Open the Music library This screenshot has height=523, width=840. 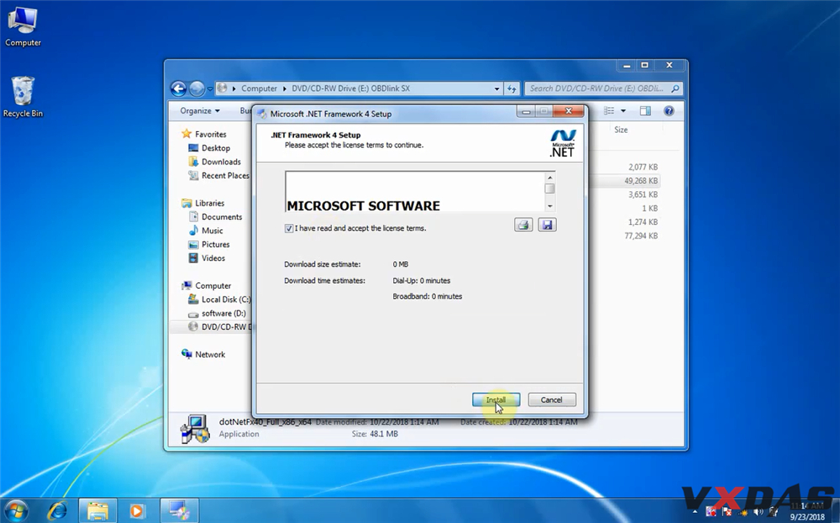[212, 231]
